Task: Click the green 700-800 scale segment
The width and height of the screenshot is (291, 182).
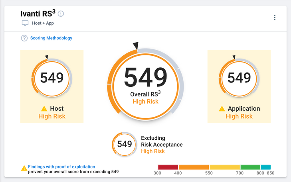Action: point(250,167)
